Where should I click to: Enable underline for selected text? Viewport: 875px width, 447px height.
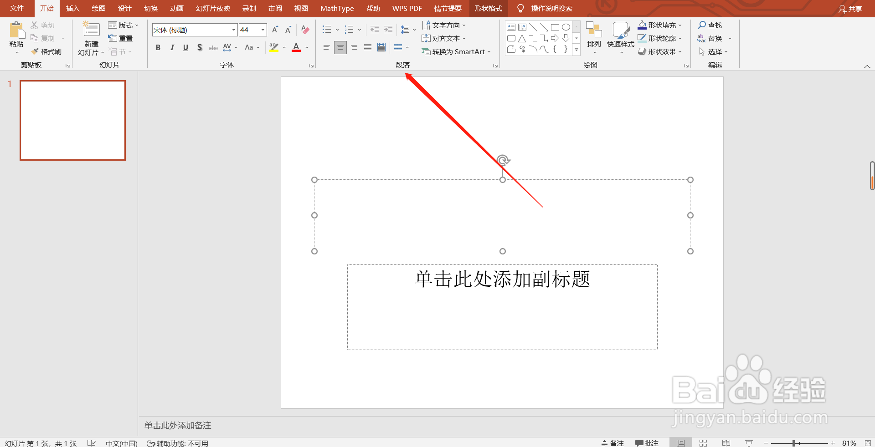point(185,47)
